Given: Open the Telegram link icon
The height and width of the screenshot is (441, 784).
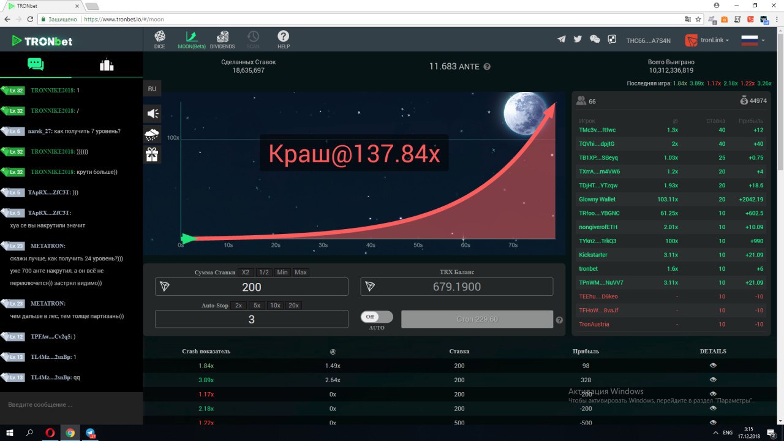Looking at the screenshot, I should tap(561, 40).
